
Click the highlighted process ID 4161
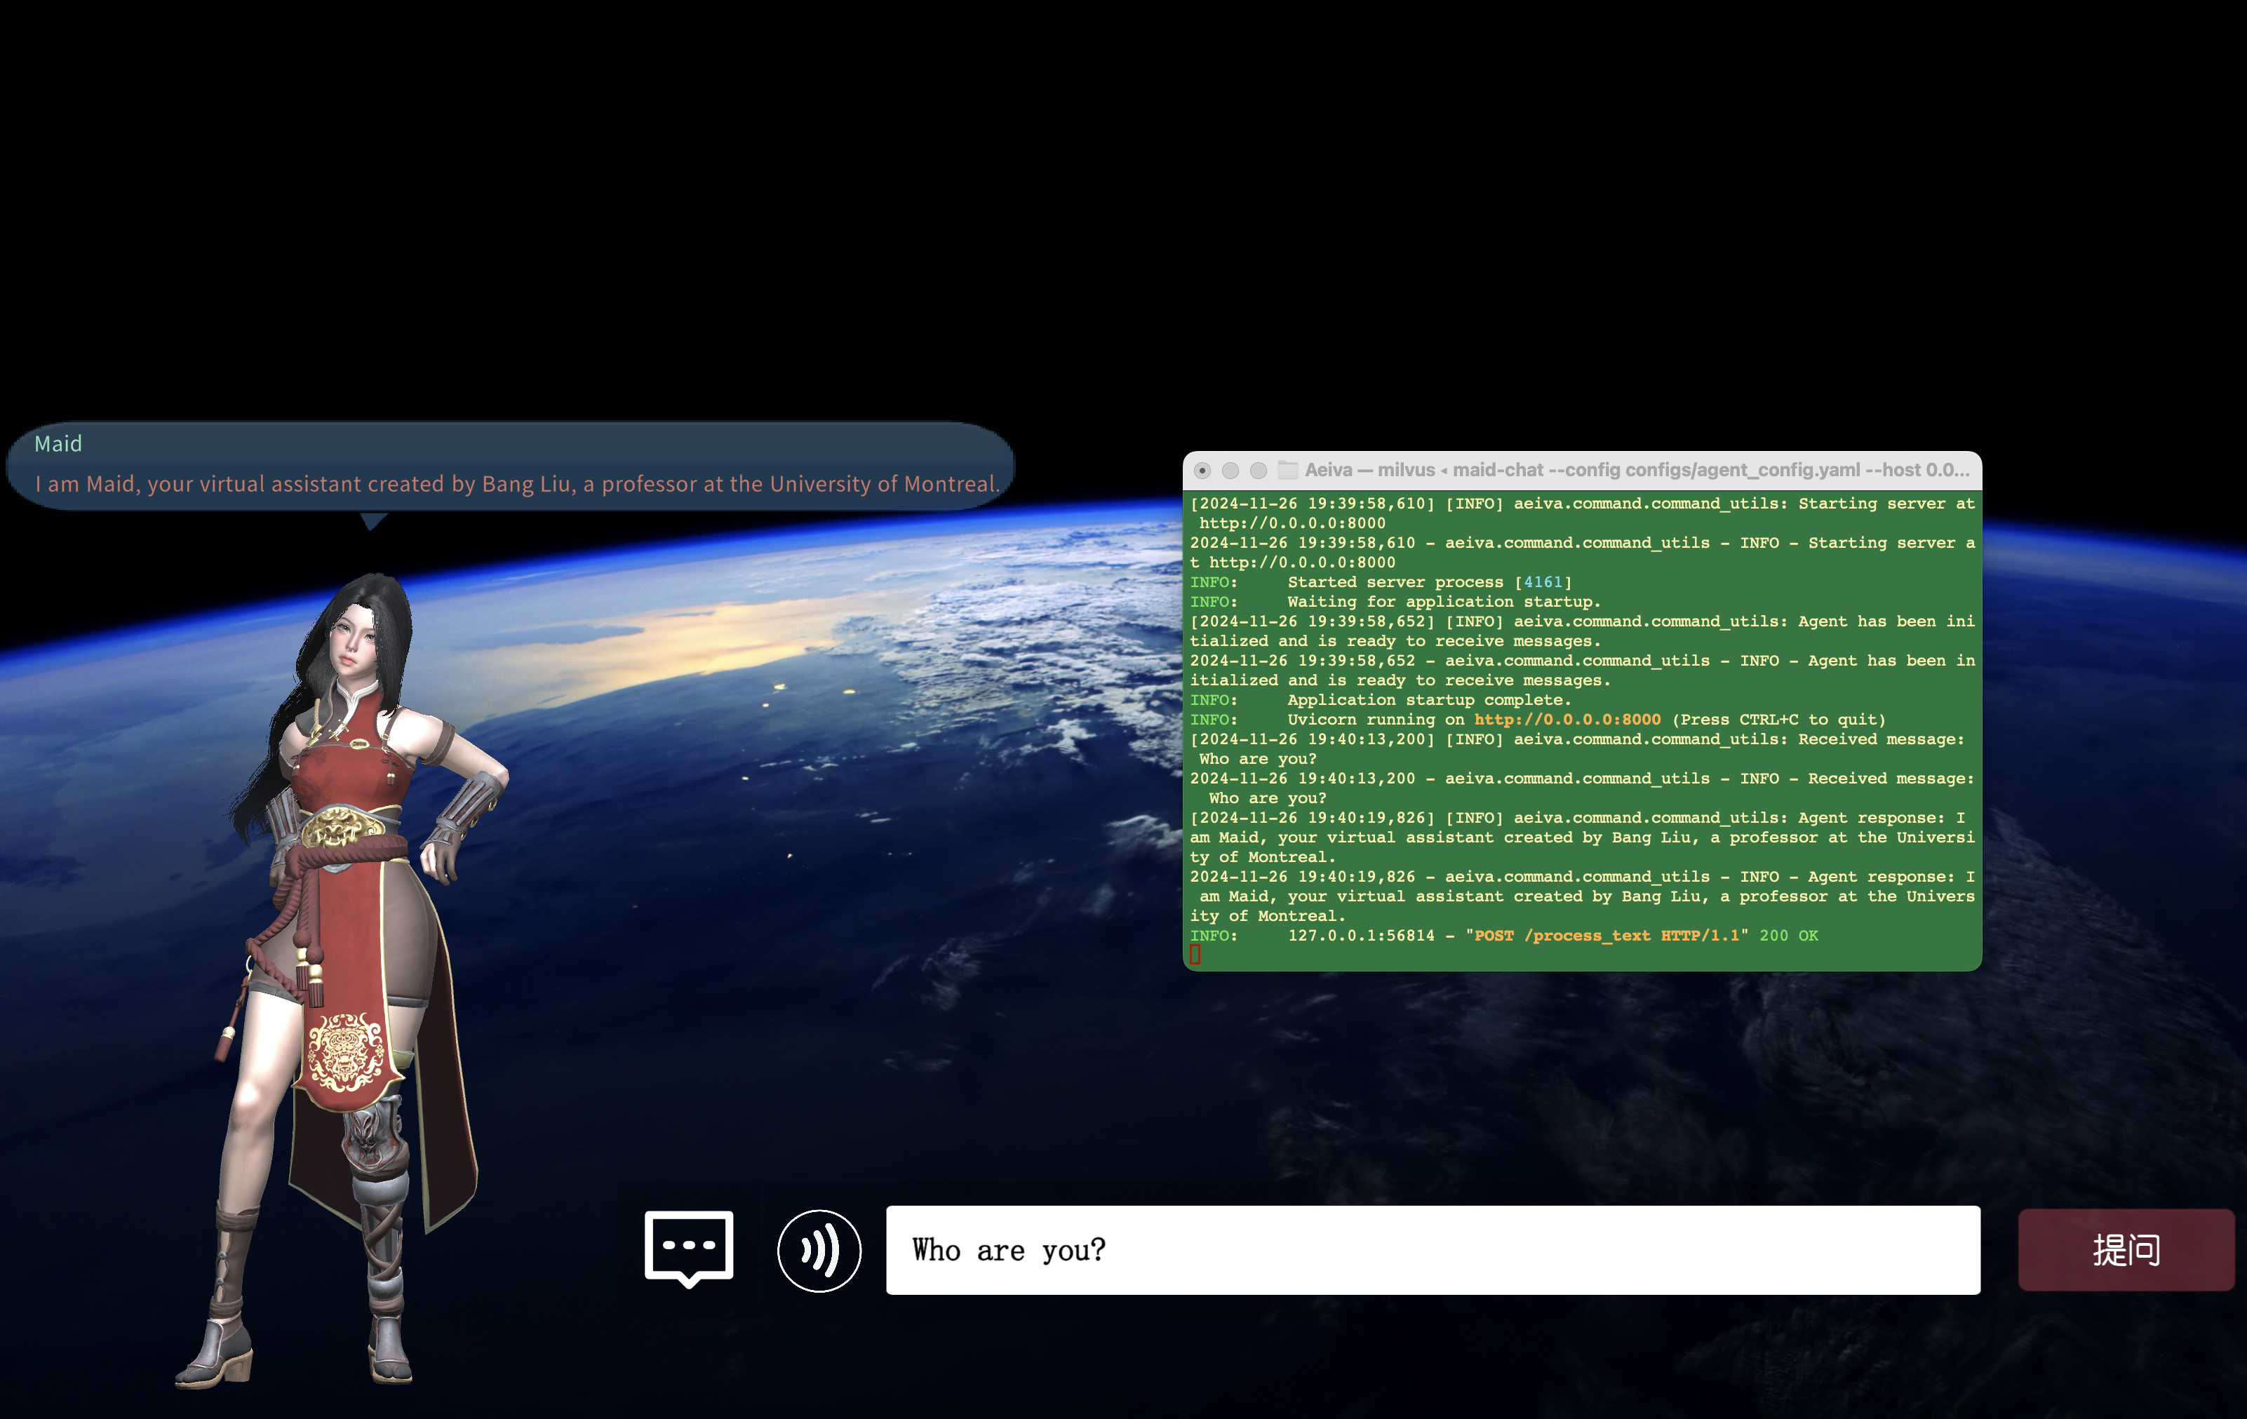tap(1543, 582)
